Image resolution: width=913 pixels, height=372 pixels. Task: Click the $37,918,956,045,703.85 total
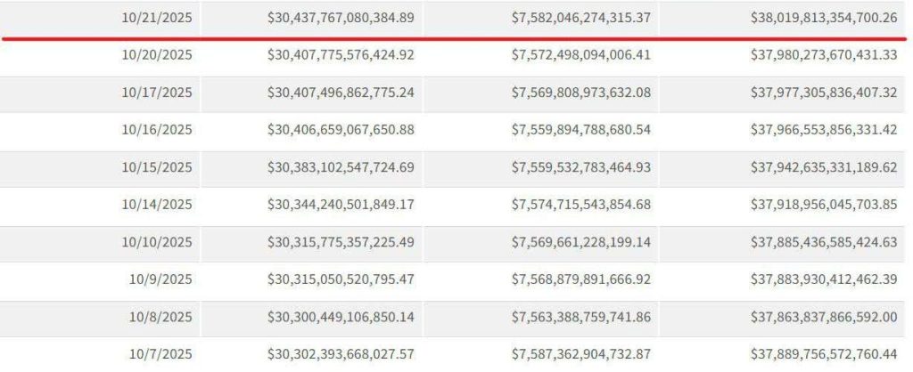coord(824,204)
